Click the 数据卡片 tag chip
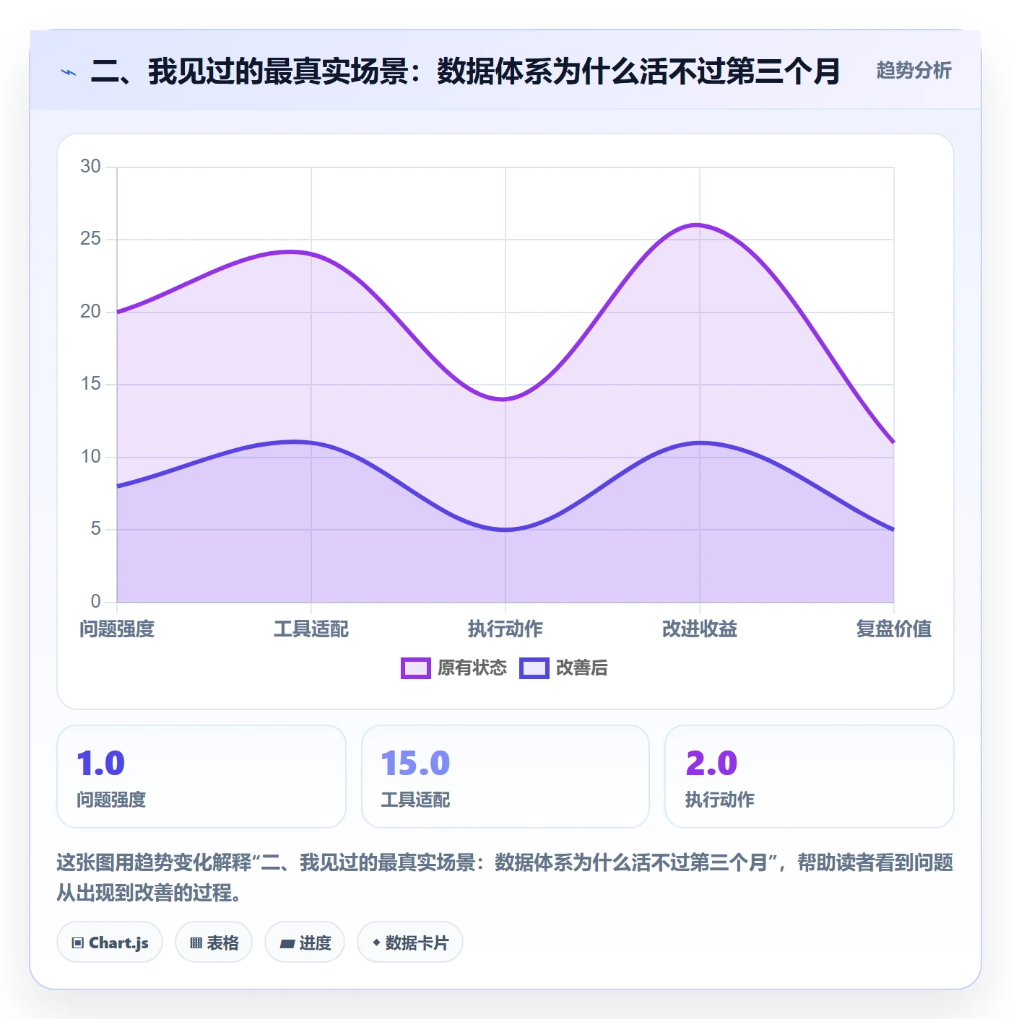1011x1019 pixels. pos(410,943)
